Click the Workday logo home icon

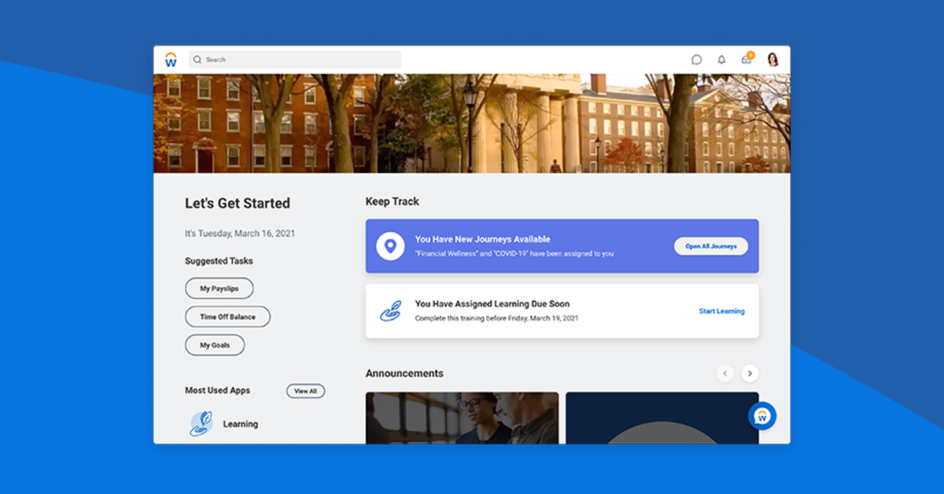click(x=171, y=60)
